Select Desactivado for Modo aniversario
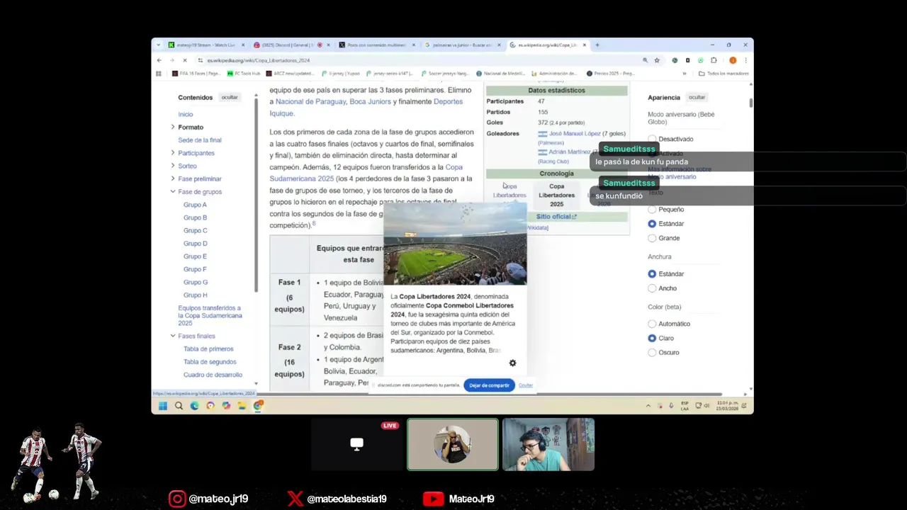Screen dimensions: 907x510 (x=652, y=139)
